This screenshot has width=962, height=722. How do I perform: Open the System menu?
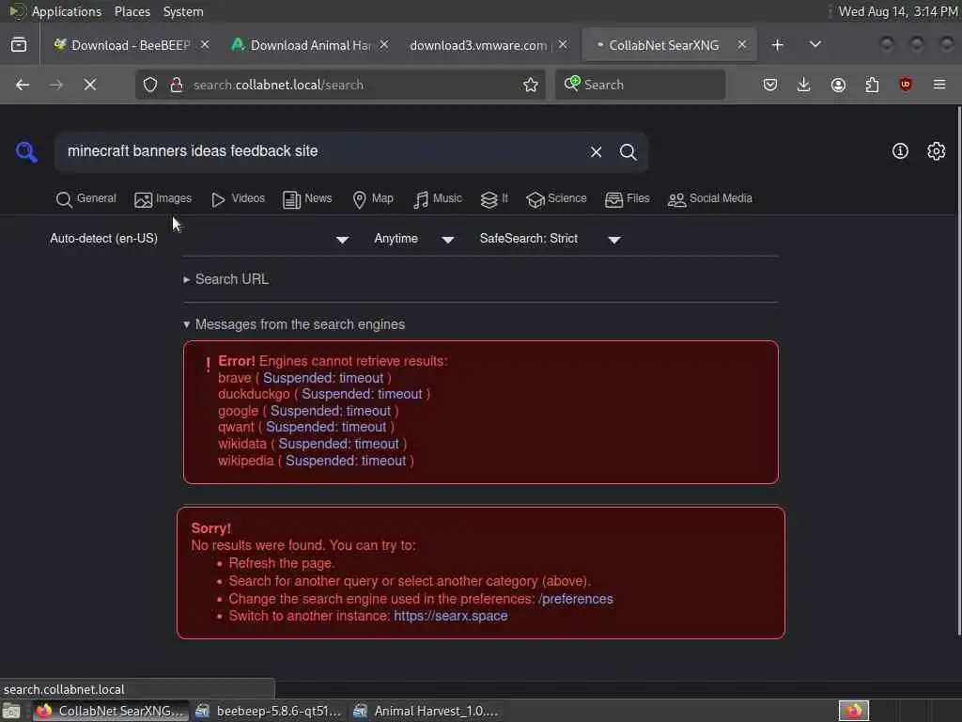click(x=183, y=11)
